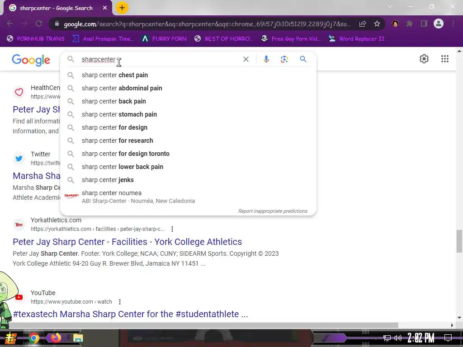Close the sharpcenter Google Search tab
This screenshot has width=463, height=347.
point(105,8)
